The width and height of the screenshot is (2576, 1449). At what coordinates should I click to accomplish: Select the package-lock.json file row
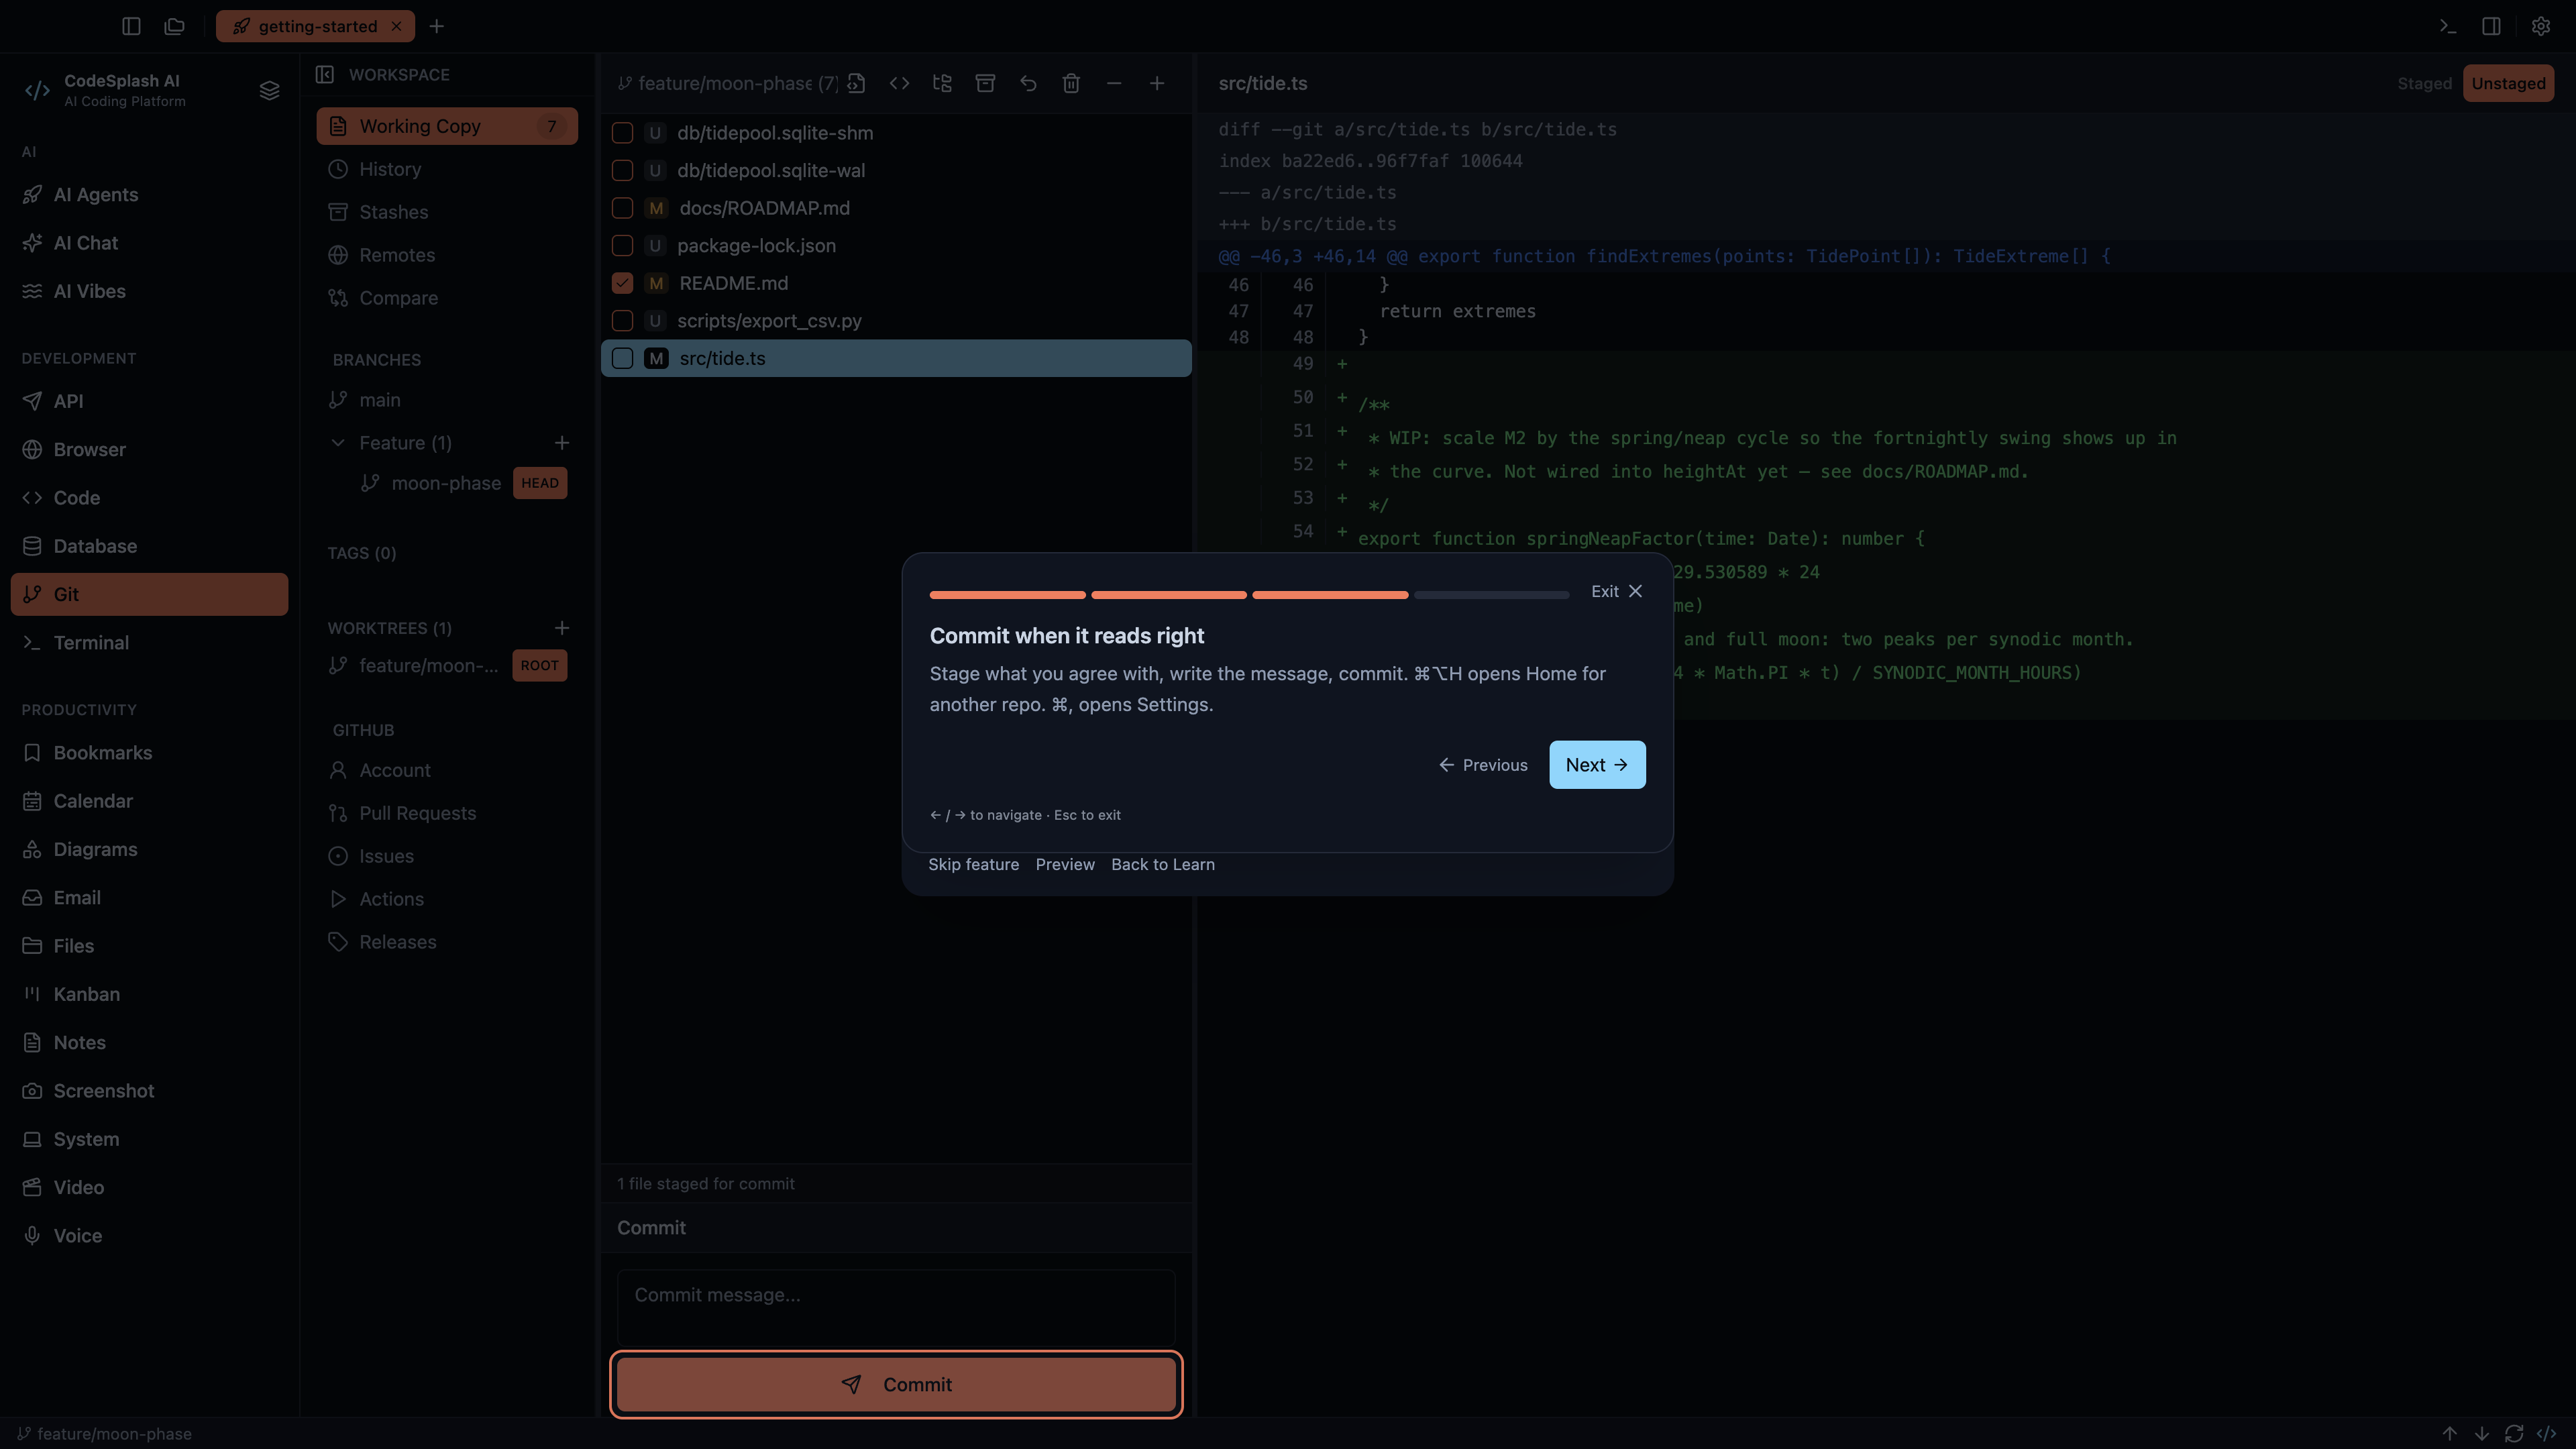(896, 246)
